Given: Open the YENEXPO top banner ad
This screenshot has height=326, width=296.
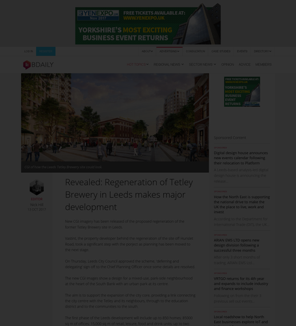Looking at the screenshot, I should point(148,24).
